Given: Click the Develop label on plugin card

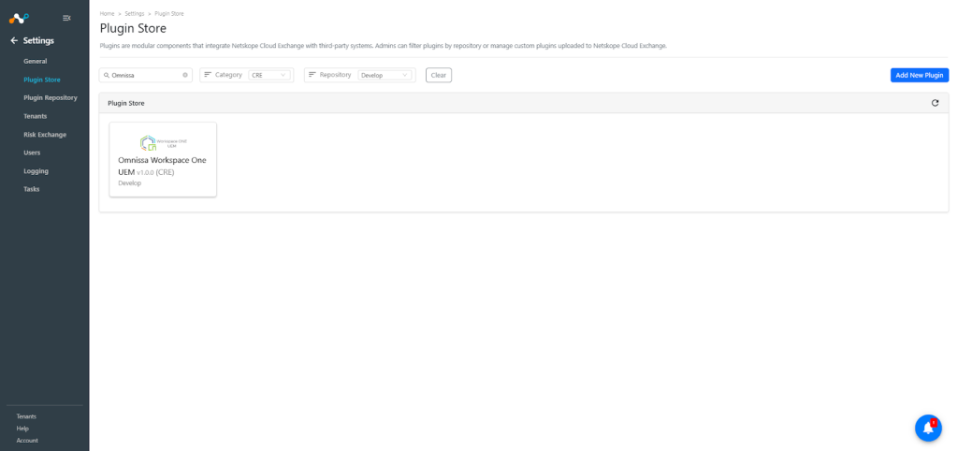Looking at the screenshot, I should coord(129,183).
